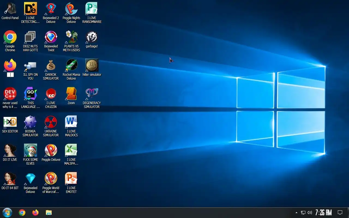
Task: Open the volume speaker tray icon
Action: click(310, 213)
